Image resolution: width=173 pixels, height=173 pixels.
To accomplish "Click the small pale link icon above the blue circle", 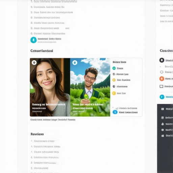I will (x=117, y=108).
